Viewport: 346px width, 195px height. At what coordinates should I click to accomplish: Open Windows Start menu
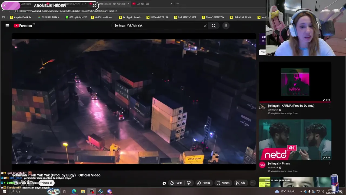click(x=4, y=191)
